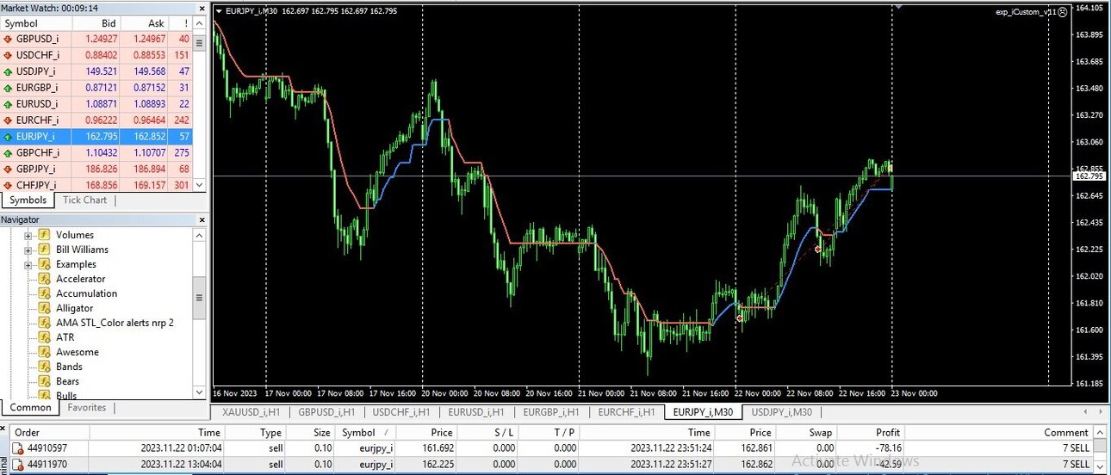Sort Market Watch by Bid header
Image resolution: width=1111 pixels, height=475 pixels.
(x=96, y=23)
